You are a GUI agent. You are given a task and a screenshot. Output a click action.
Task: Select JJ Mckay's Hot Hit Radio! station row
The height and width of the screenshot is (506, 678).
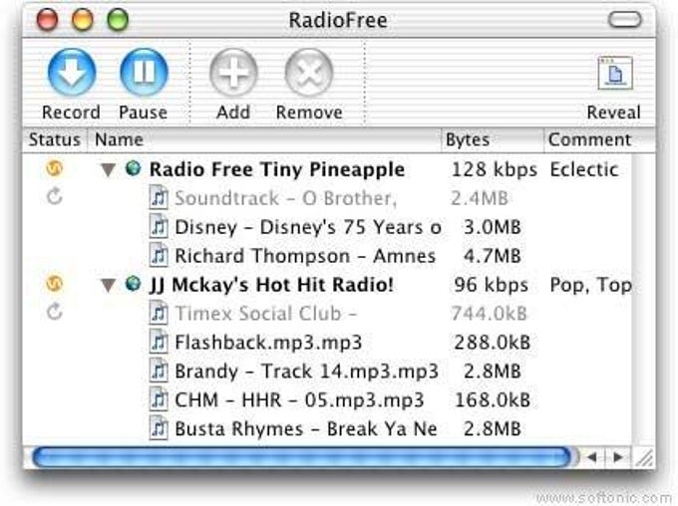[327, 285]
